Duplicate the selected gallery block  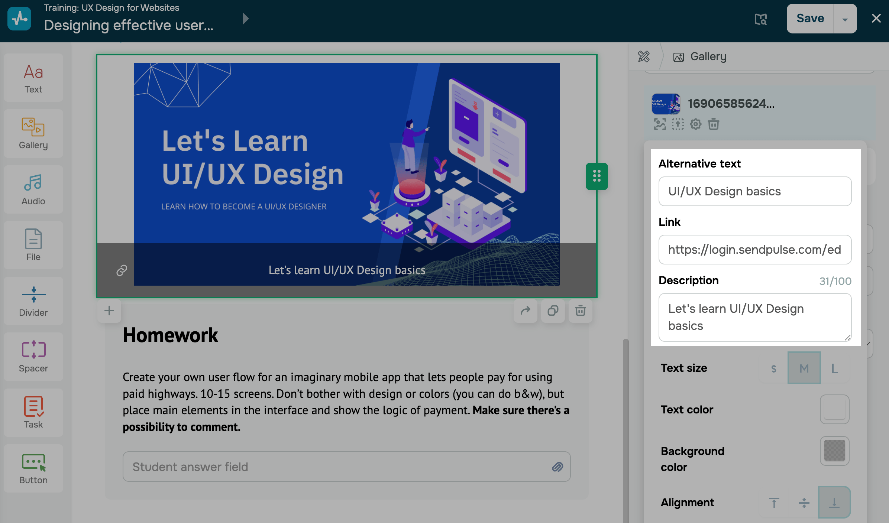[x=553, y=311]
